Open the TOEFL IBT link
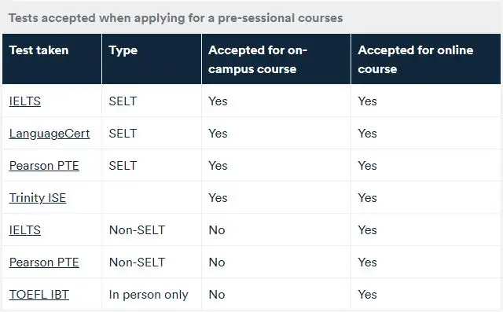 tap(39, 295)
